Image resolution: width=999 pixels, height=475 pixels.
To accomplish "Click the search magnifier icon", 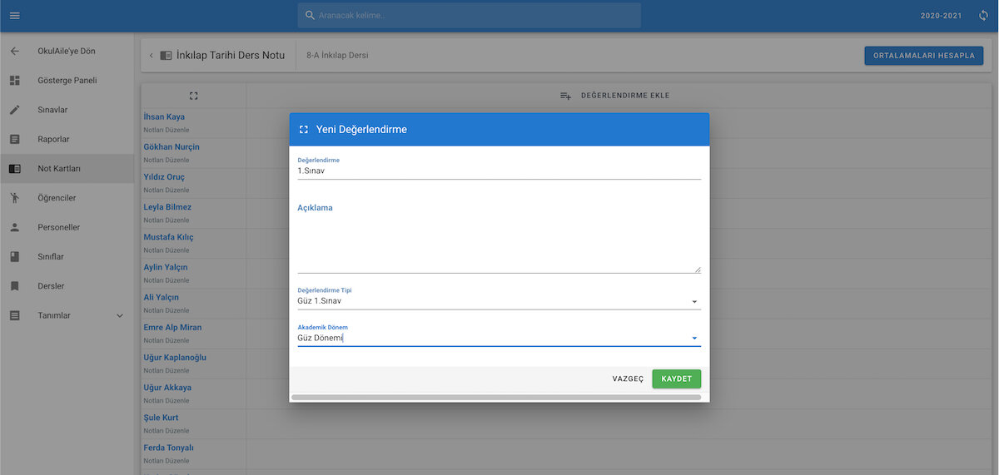I will [311, 16].
